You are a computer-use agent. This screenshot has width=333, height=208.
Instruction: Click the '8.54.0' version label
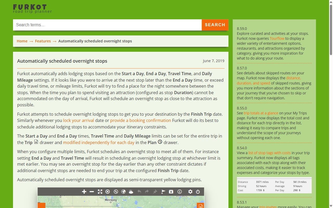point(242,148)
